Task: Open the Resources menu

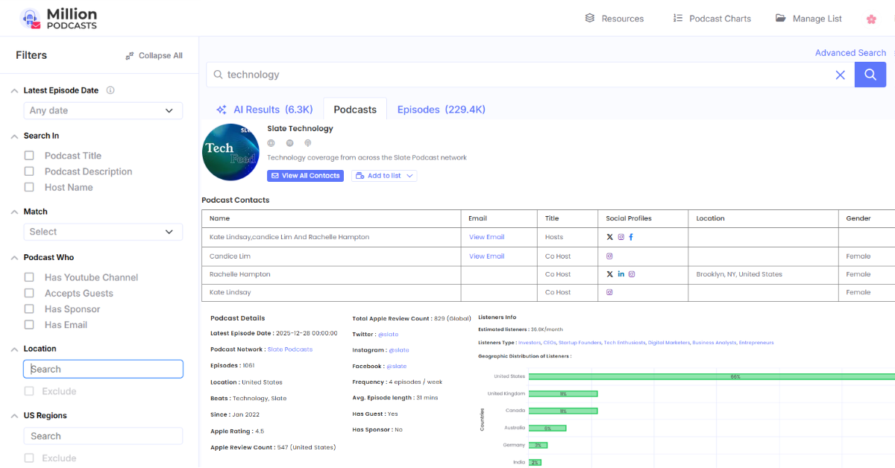Action: (x=615, y=19)
